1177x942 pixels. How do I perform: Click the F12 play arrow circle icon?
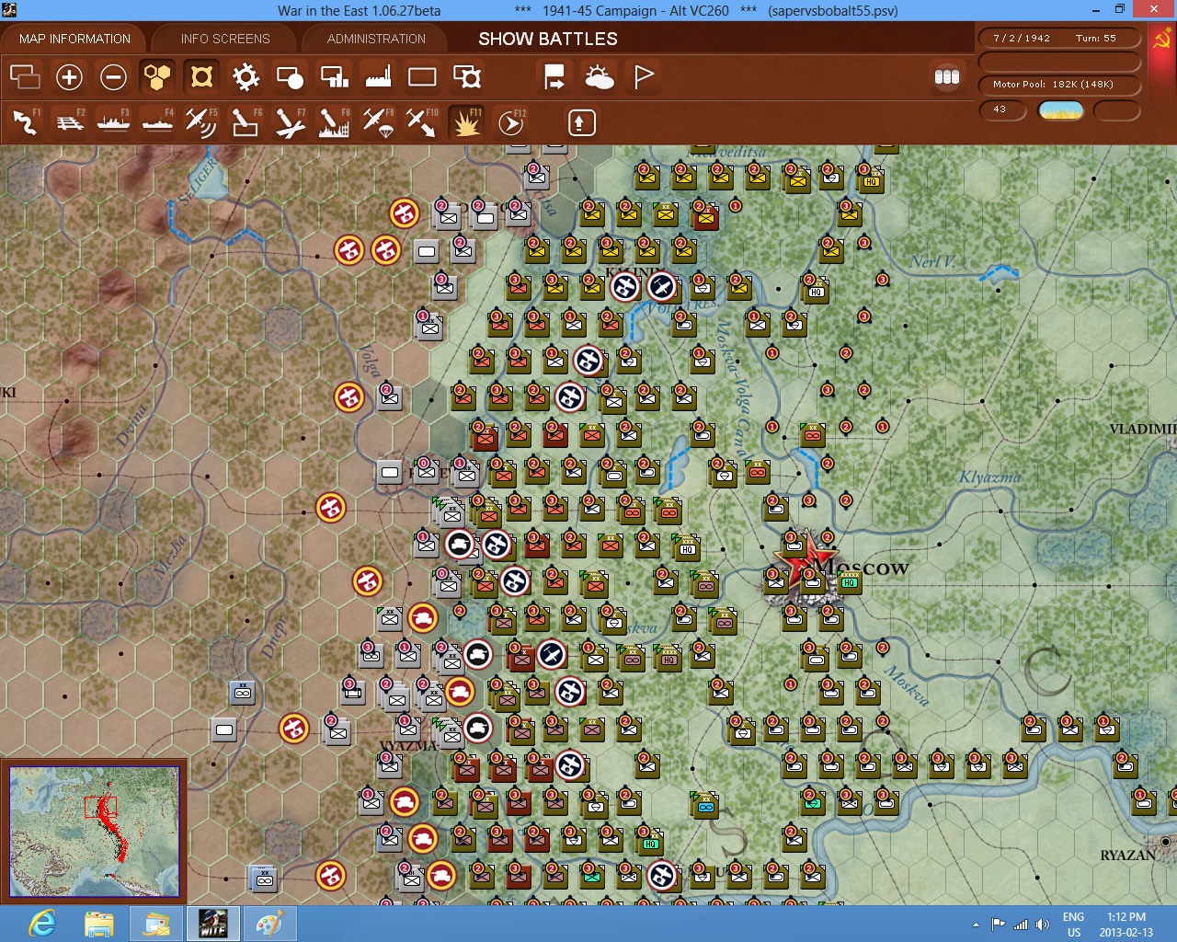point(510,122)
